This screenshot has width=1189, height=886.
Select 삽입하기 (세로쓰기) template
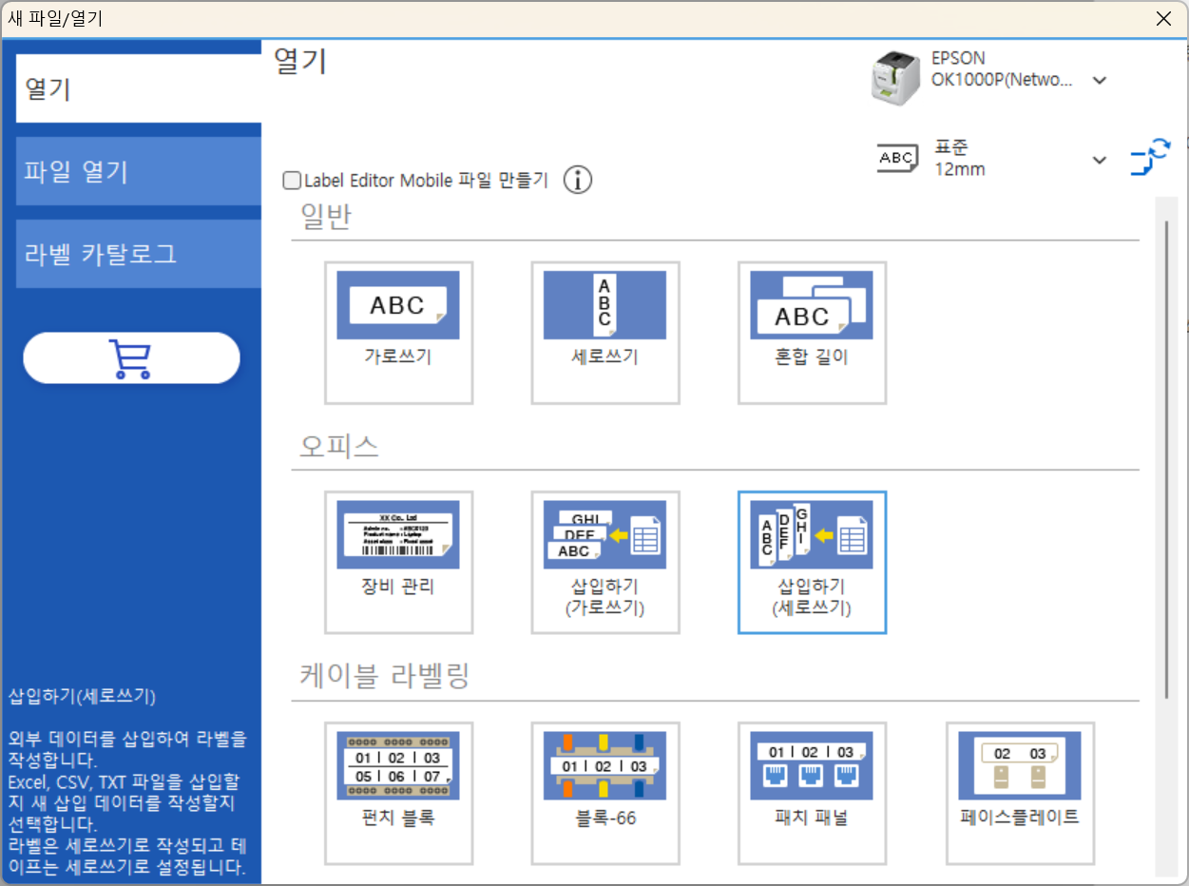point(812,563)
